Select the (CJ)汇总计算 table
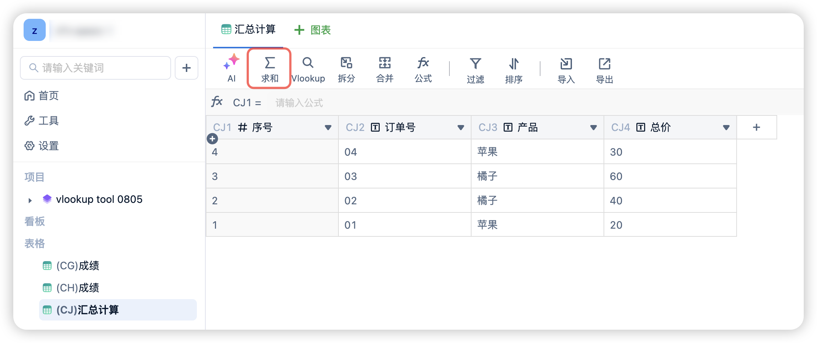This screenshot has height=343, width=817. [x=118, y=310]
